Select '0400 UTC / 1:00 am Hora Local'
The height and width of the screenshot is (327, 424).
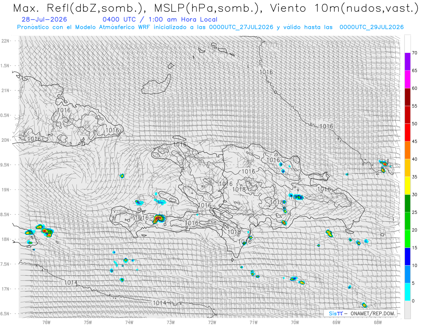click(x=160, y=20)
